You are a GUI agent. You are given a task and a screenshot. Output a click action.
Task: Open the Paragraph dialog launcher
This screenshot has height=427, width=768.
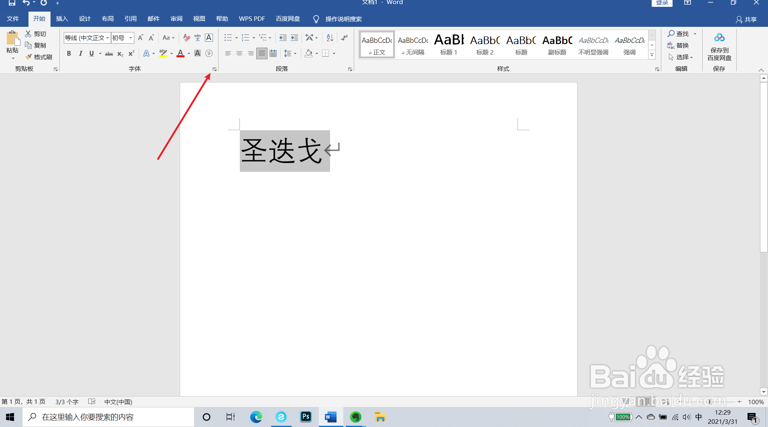pyautogui.click(x=350, y=69)
